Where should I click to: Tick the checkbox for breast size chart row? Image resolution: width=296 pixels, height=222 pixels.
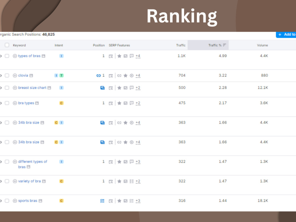pyautogui.click(x=7, y=88)
